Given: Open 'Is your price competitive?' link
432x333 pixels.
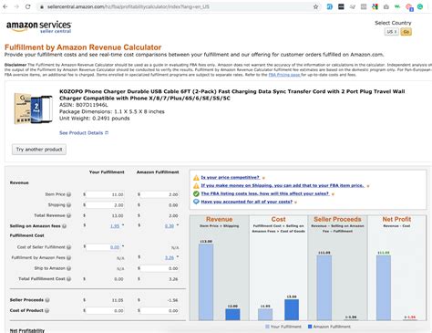Looking at the screenshot, I should [230, 177].
